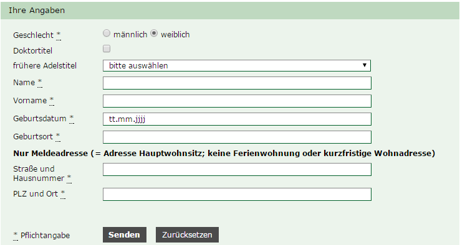
Task: Submit the form with Senden
Action: pos(125,235)
